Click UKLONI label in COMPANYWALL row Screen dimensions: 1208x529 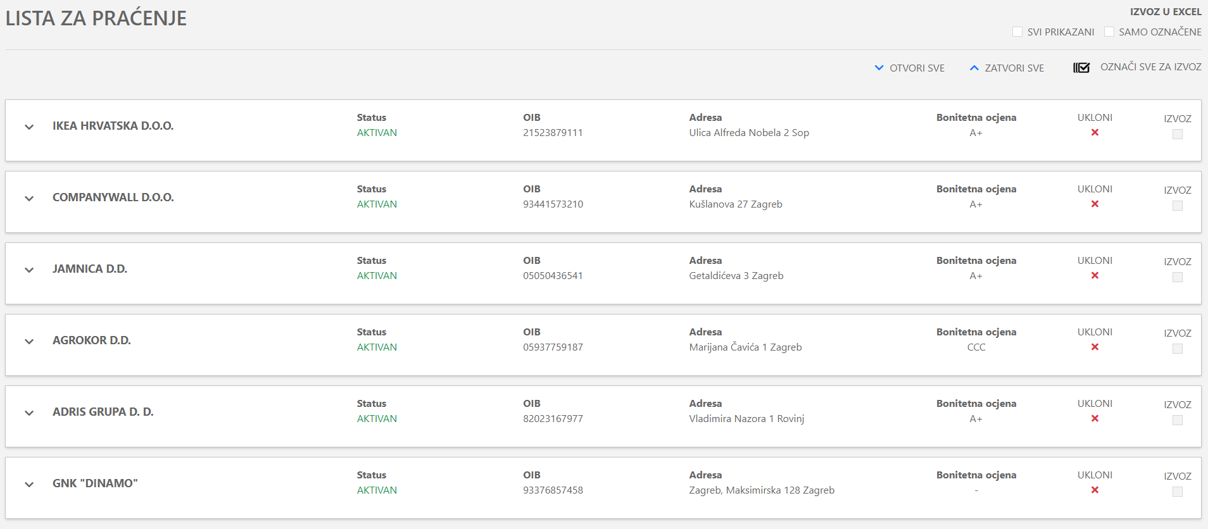pos(1095,189)
